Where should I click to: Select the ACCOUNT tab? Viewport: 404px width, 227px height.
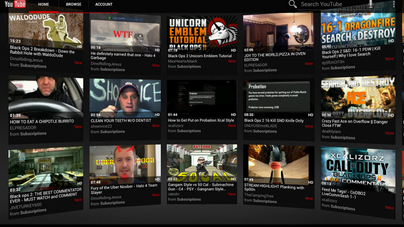tap(104, 4)
